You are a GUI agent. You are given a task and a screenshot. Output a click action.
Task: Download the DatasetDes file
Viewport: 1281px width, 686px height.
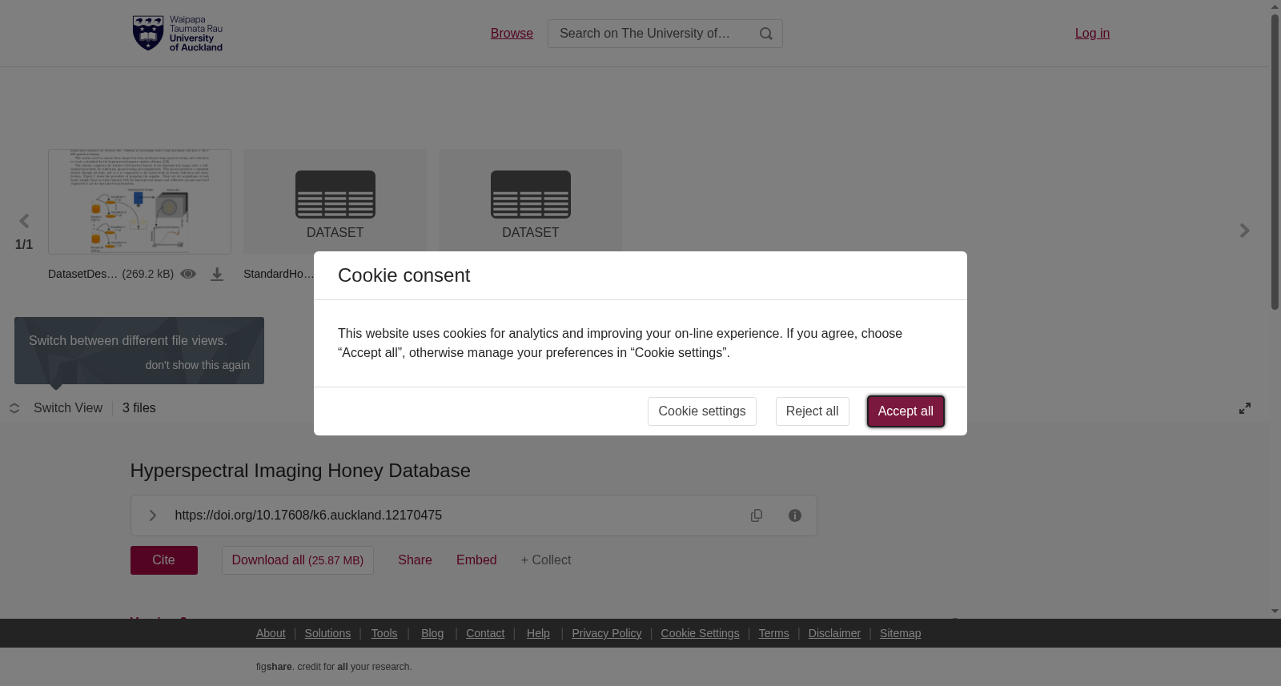tap(217, 275)
